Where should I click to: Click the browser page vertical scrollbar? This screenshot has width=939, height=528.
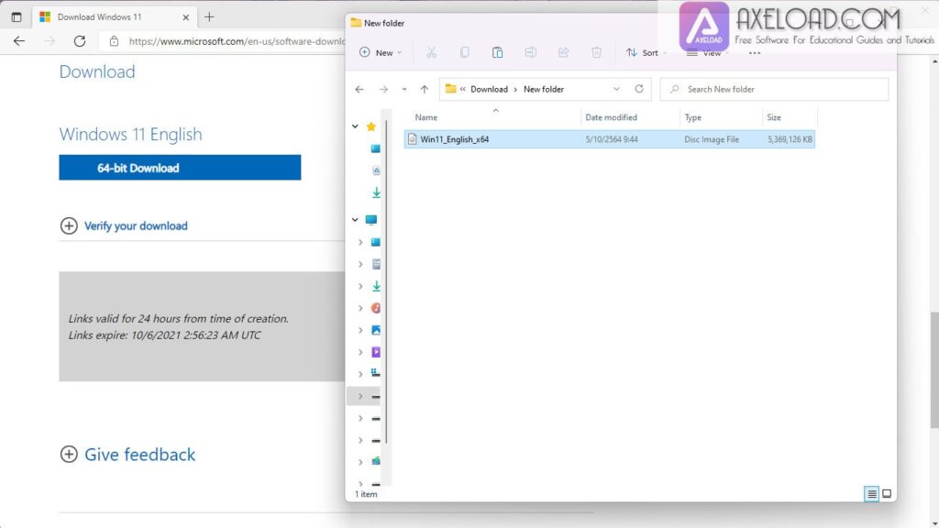pyautogui.click(x=934, y=370)
